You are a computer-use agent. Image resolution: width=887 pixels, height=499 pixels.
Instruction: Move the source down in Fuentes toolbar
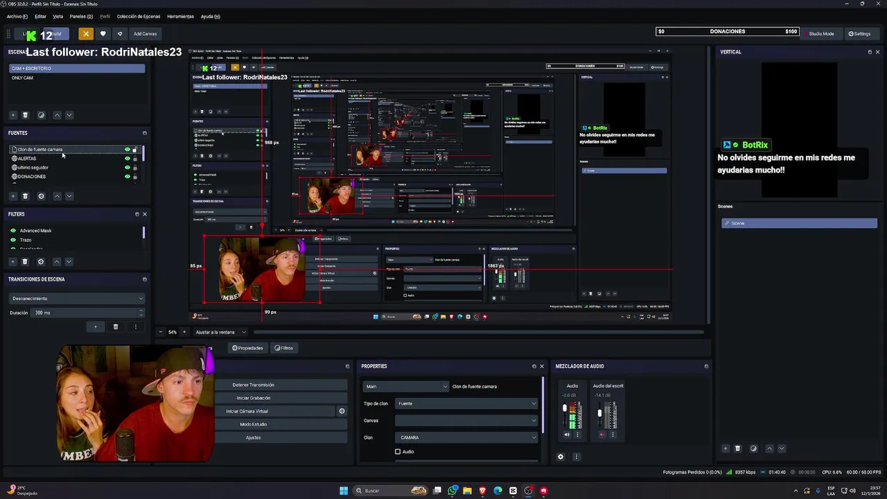pos(69,196)
